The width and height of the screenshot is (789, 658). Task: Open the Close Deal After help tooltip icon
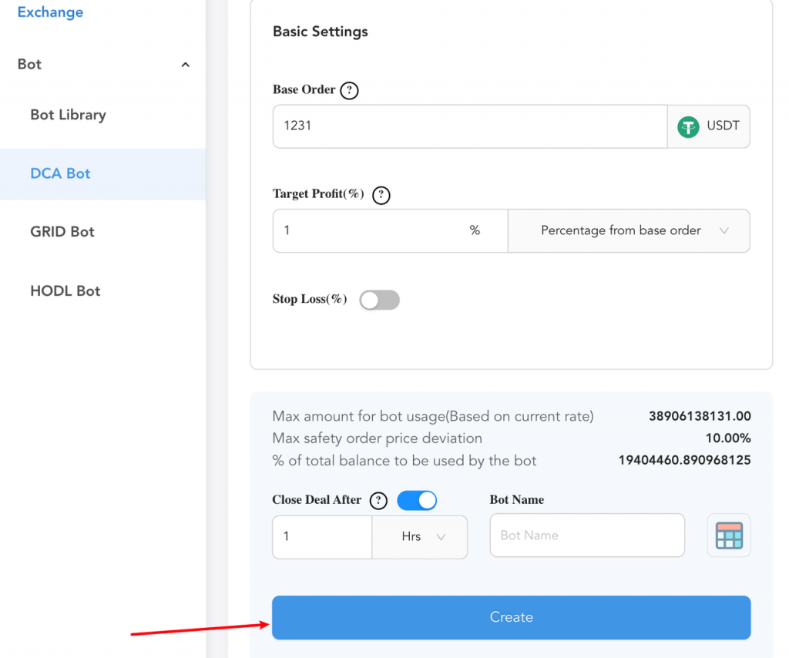pyautogui.click(x=378, y=501)
